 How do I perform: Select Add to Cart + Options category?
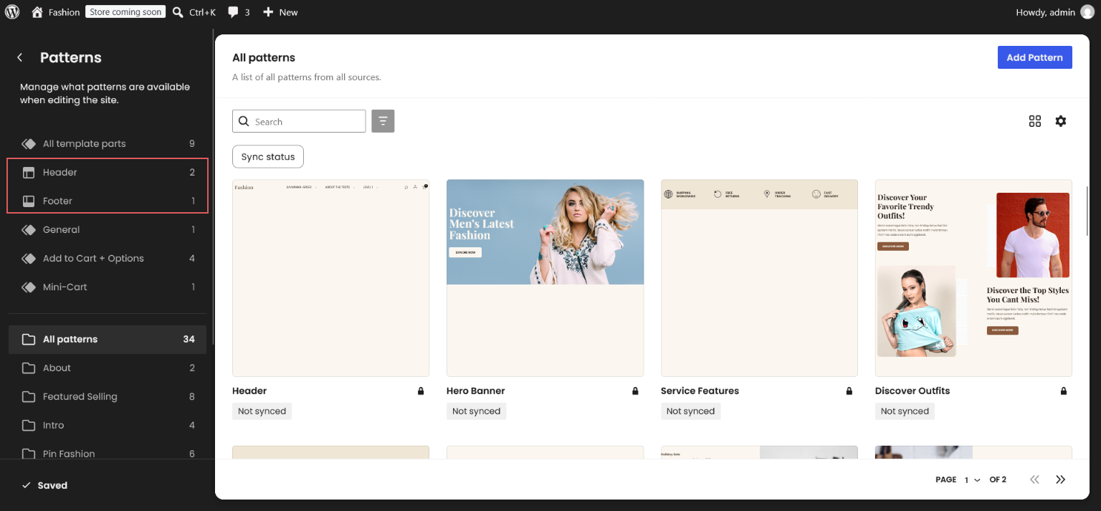click(108, 258)
